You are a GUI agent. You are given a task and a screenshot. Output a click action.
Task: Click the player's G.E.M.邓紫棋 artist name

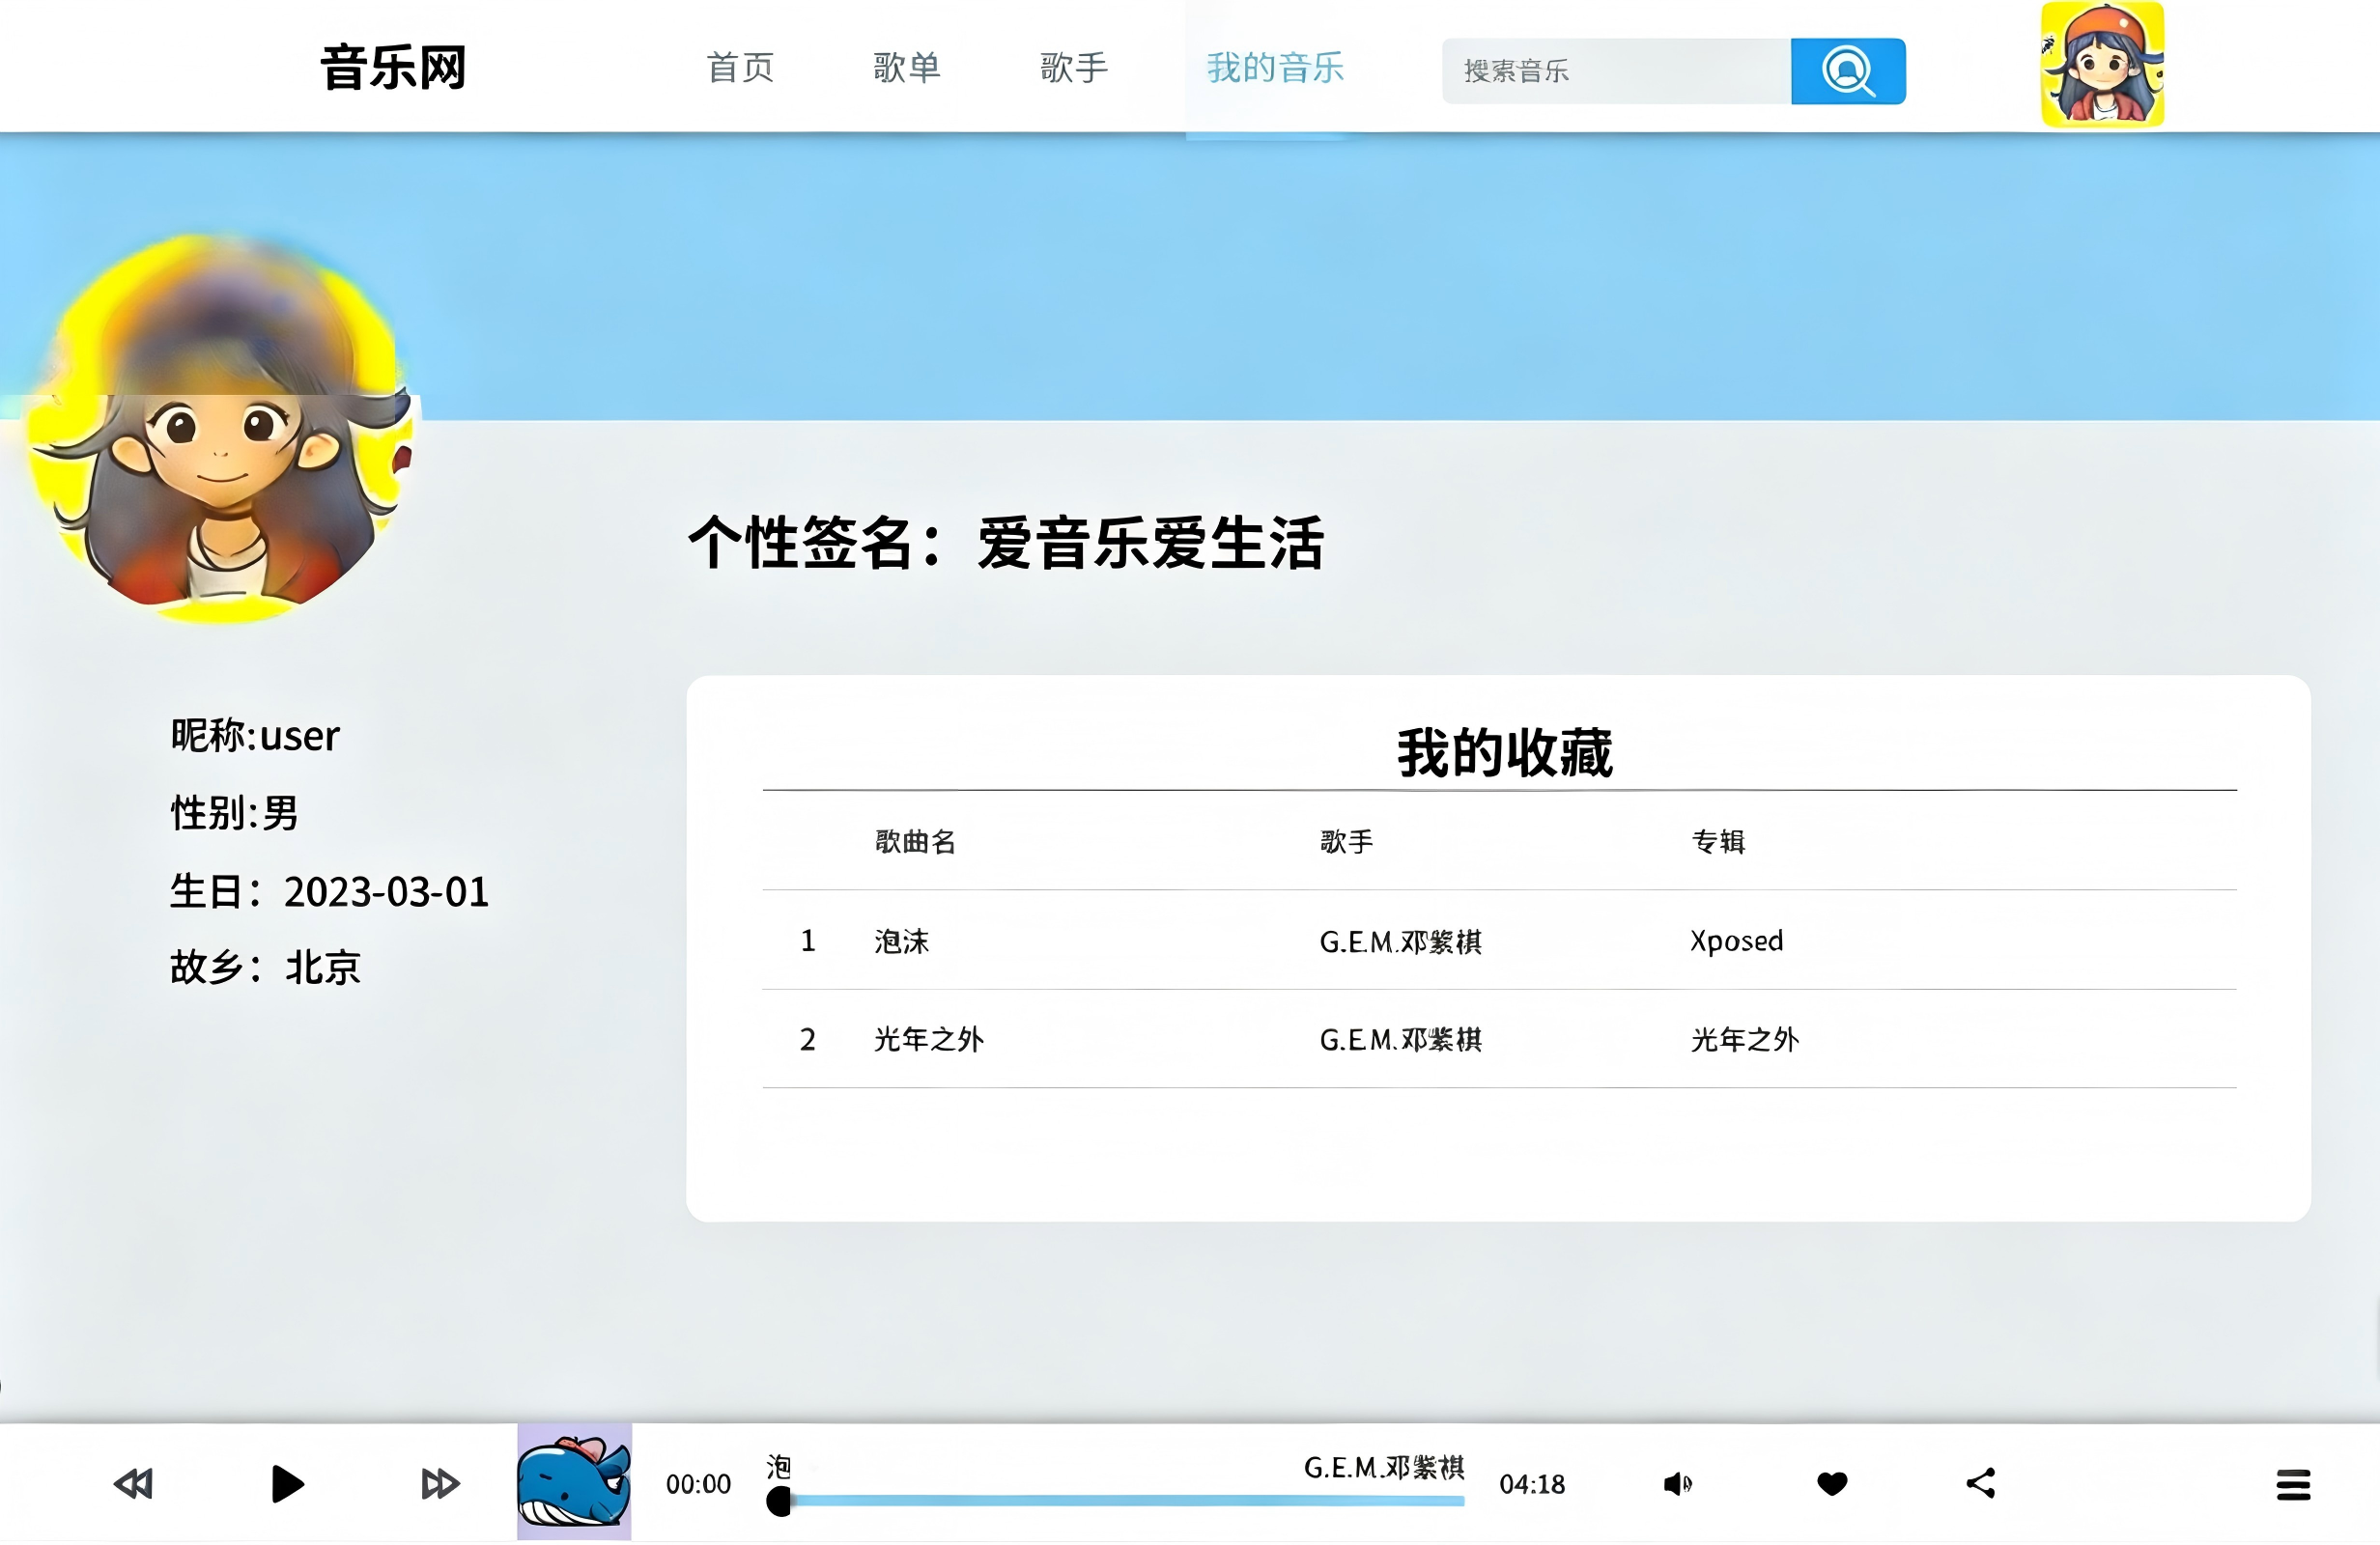1384,1469
